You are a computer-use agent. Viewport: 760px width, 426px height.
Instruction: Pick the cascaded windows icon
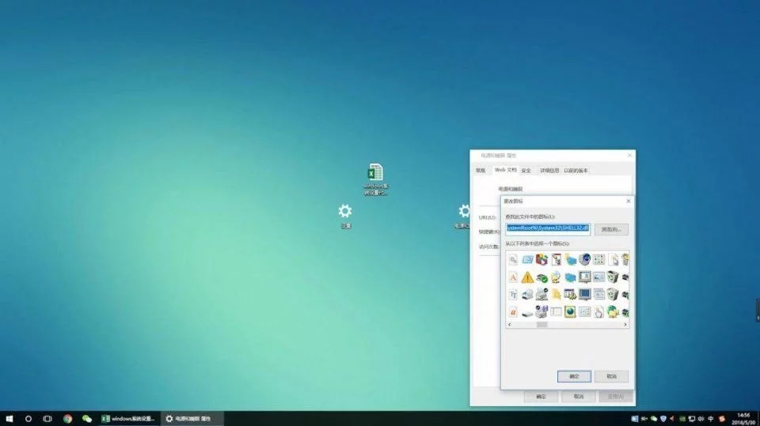pos(598,295)
